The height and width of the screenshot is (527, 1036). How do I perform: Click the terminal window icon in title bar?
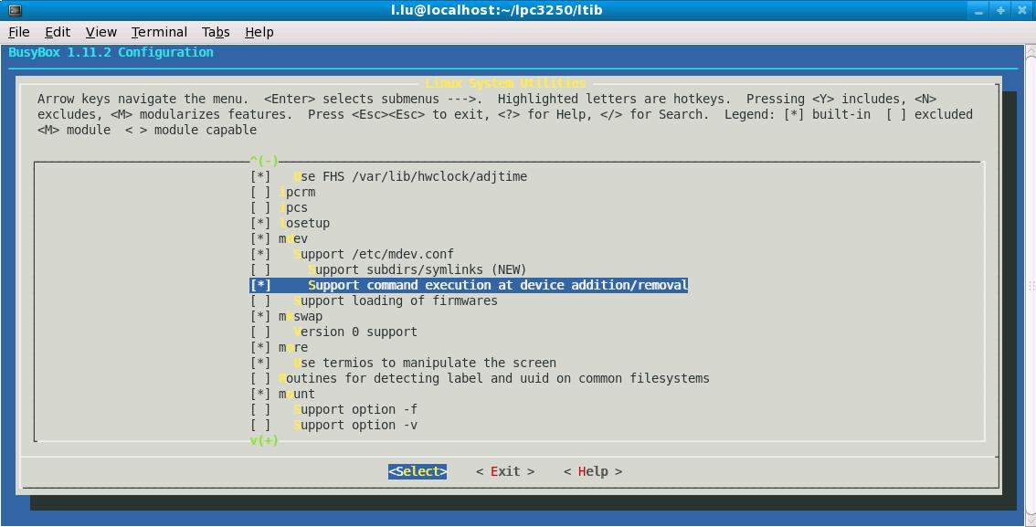click(x=15, y=10)
